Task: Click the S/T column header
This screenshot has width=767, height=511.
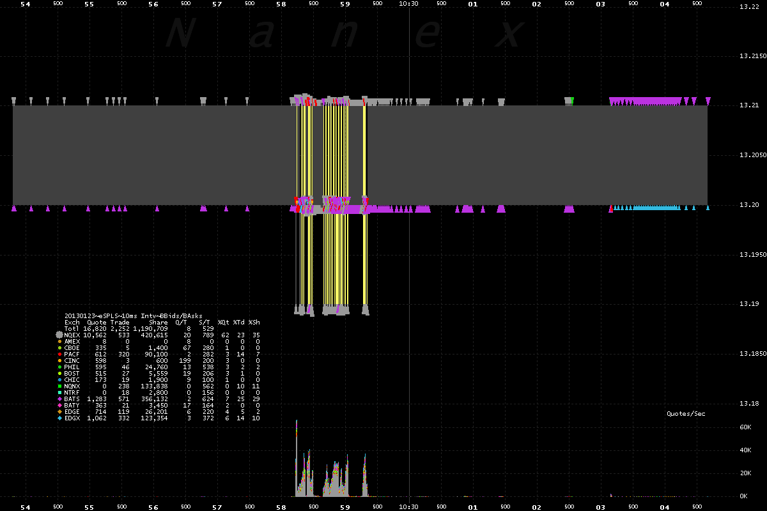Action: 205,323
